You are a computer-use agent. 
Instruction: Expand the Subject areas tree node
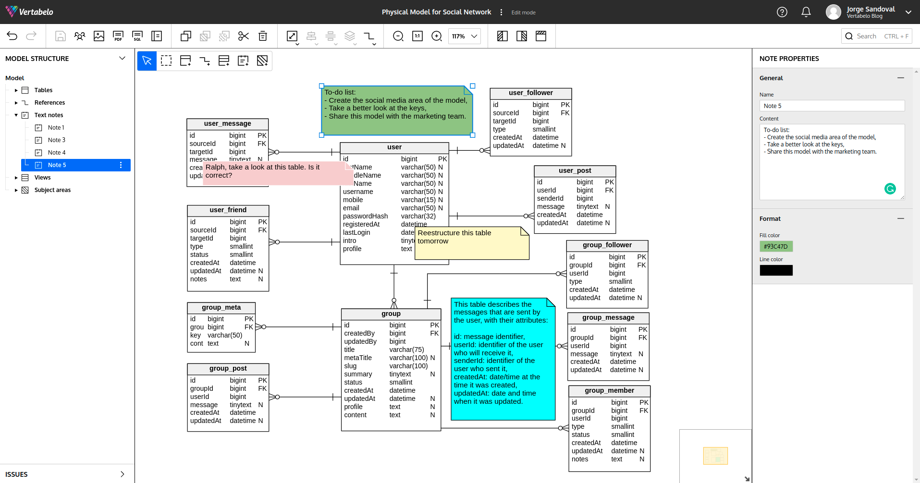click(x=16, y=190)
